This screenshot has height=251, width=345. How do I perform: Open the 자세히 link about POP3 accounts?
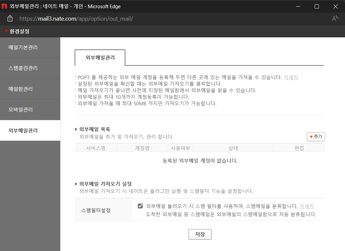point(290,78)
